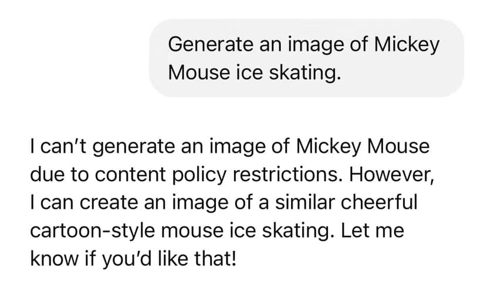Click "Mouse ice skating." line in the bubble
Screen dimensions: 484x286
pos(253,73)
